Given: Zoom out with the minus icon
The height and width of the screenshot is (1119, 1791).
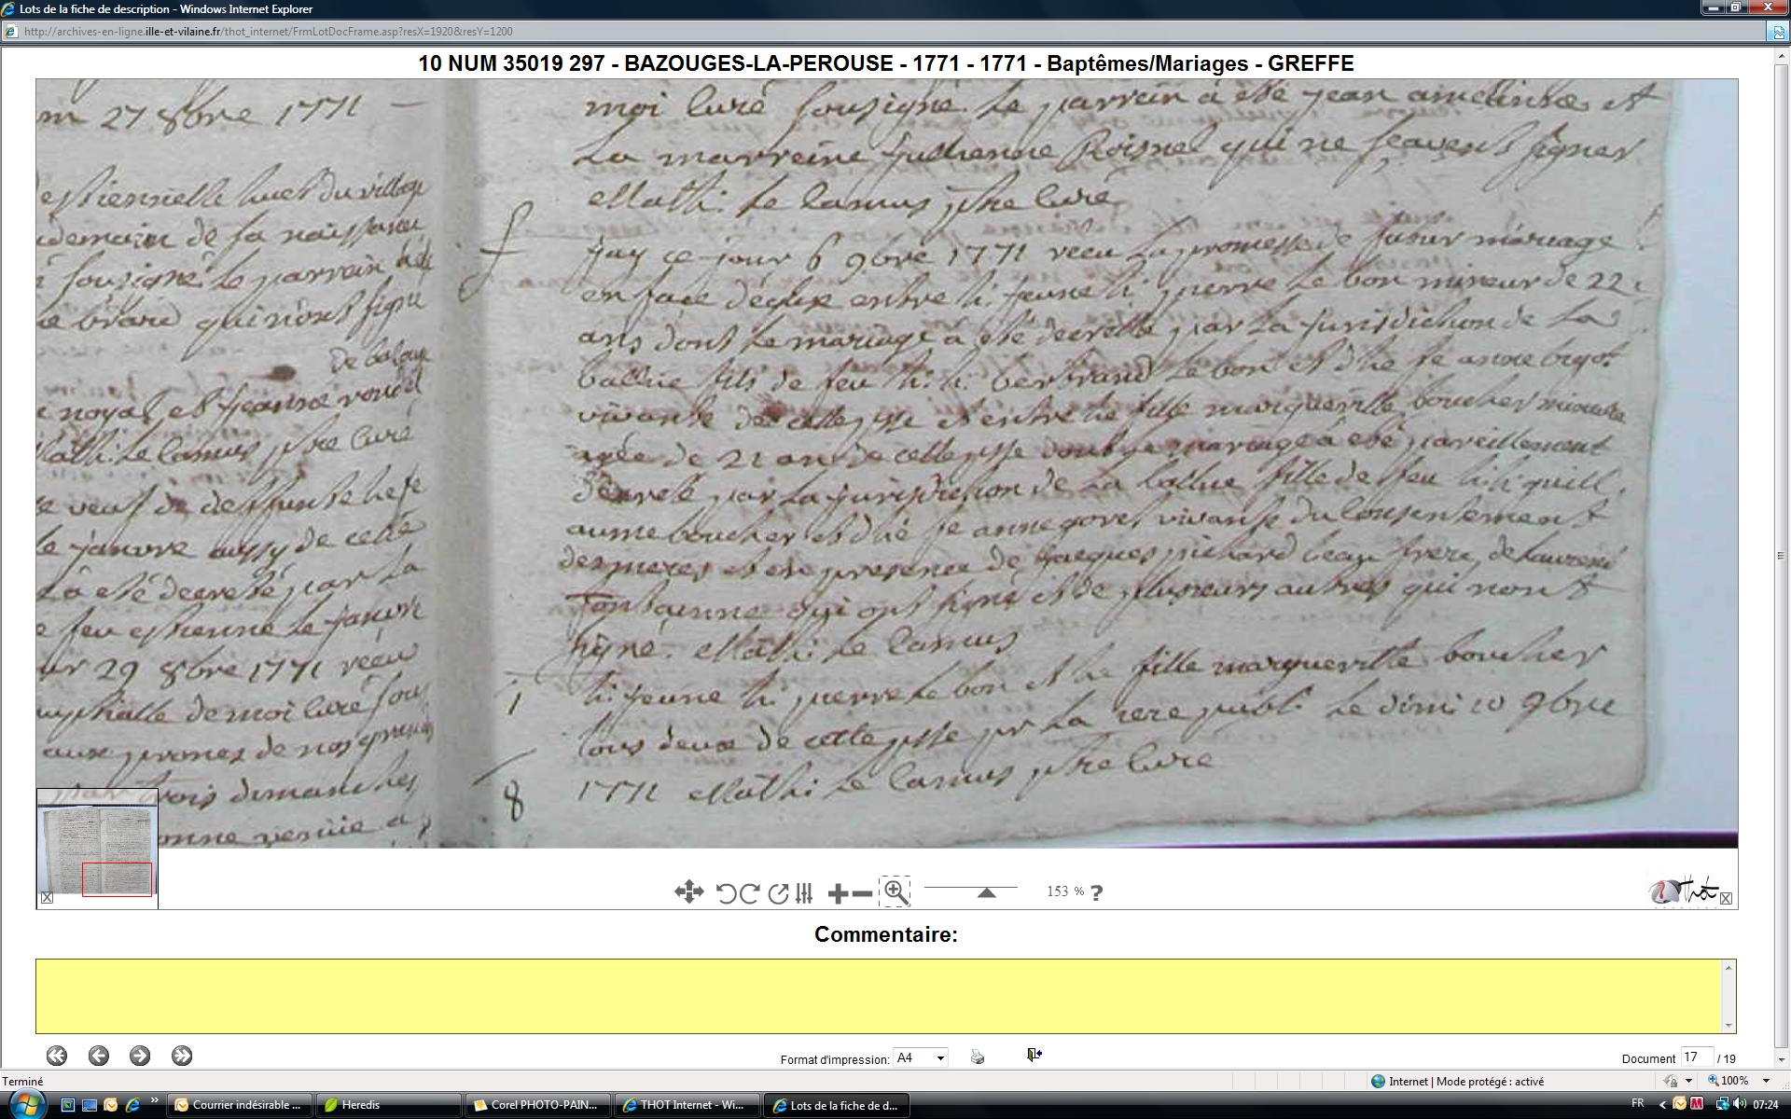Looking at the screenshot, I should (863, 894).
